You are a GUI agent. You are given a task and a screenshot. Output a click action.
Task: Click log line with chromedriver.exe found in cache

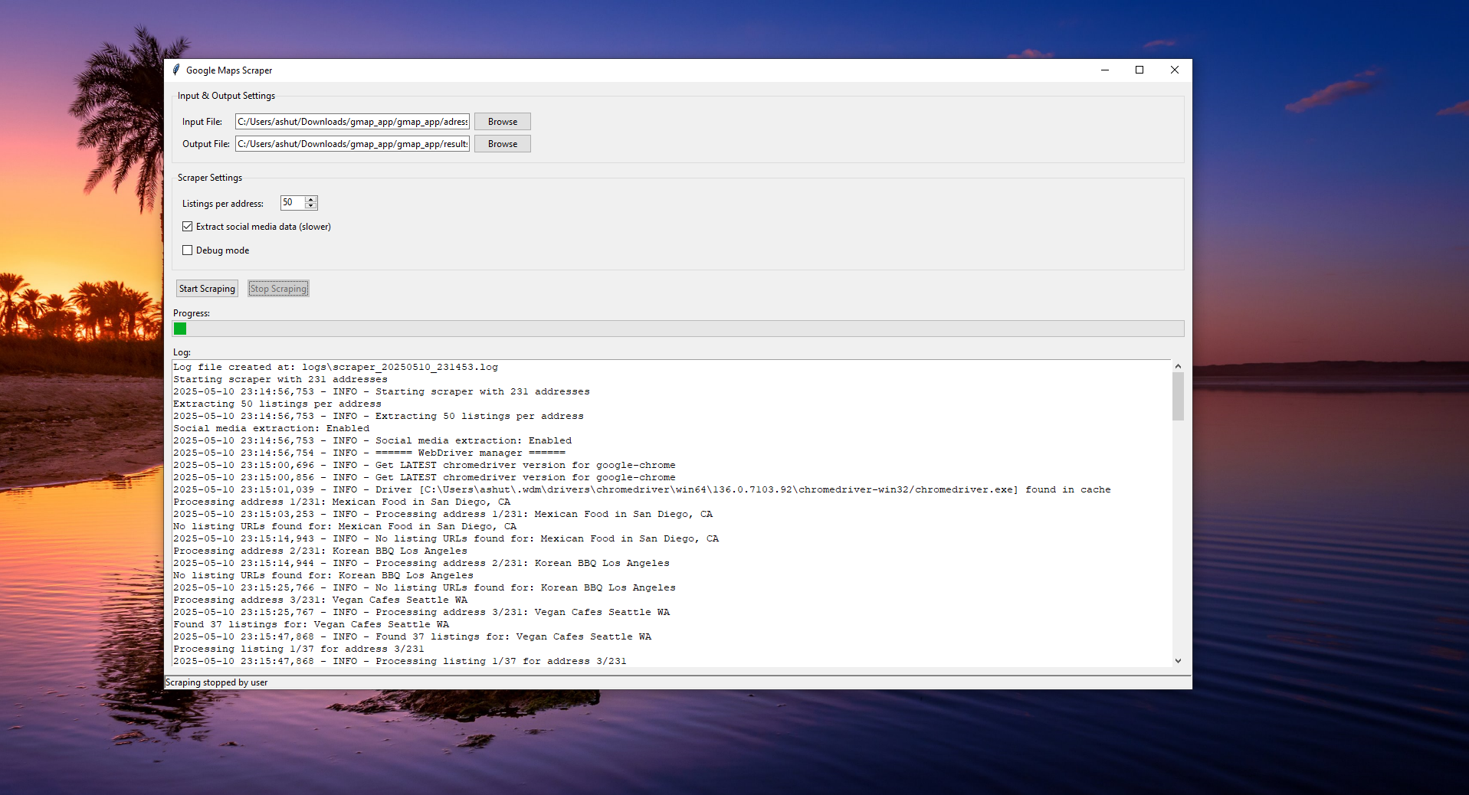642,490
